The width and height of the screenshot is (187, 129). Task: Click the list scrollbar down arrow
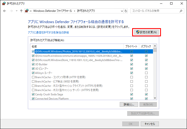[x=155, y=98]
